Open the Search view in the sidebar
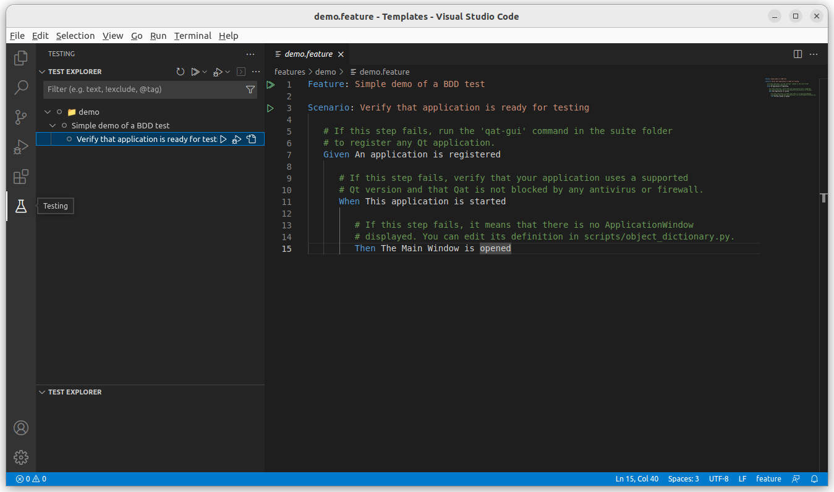 [x=21, y=87]
